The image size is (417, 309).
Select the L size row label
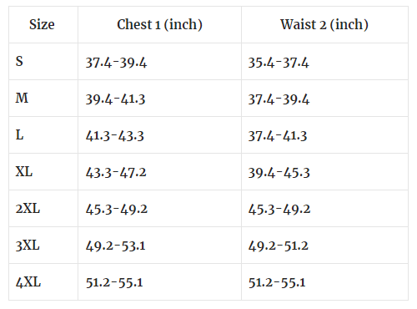coord(19,135)
